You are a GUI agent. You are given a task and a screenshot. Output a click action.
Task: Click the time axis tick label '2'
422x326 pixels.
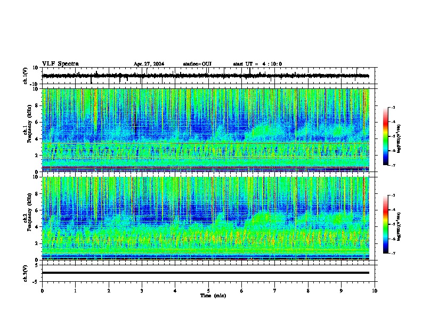pos(109,291)
